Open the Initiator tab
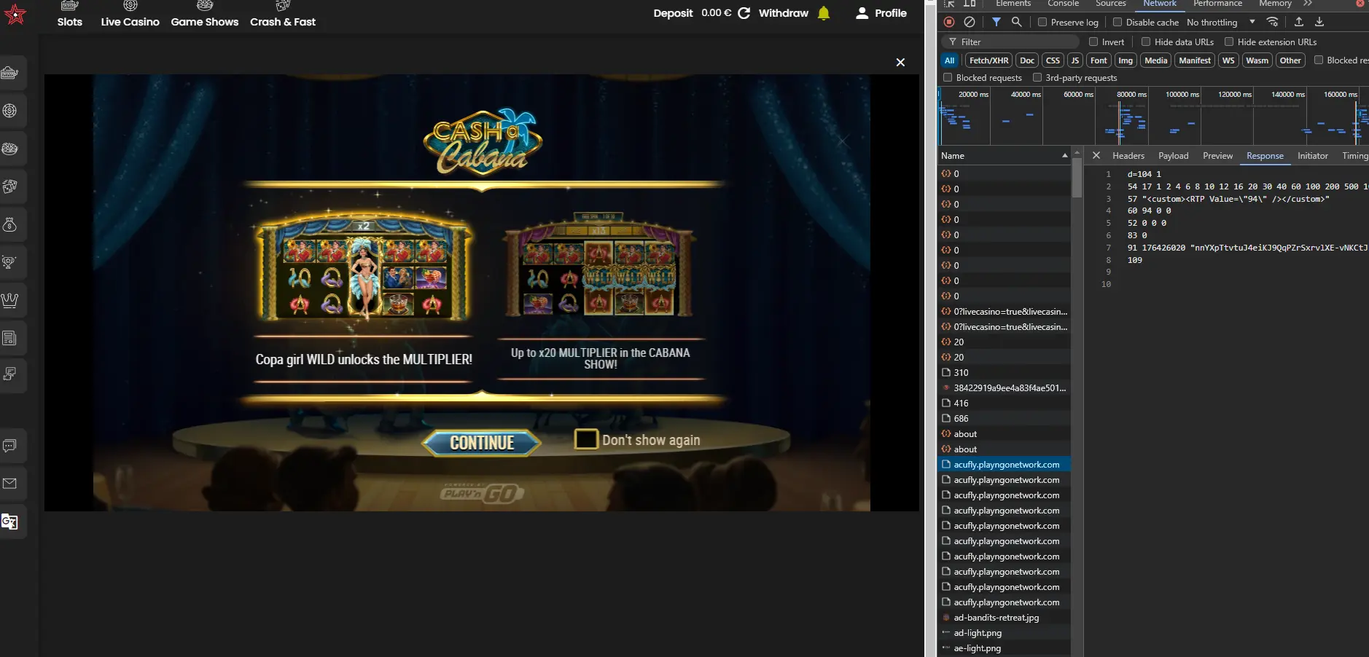The image size is (1369, 657). tap(1313, 155)
